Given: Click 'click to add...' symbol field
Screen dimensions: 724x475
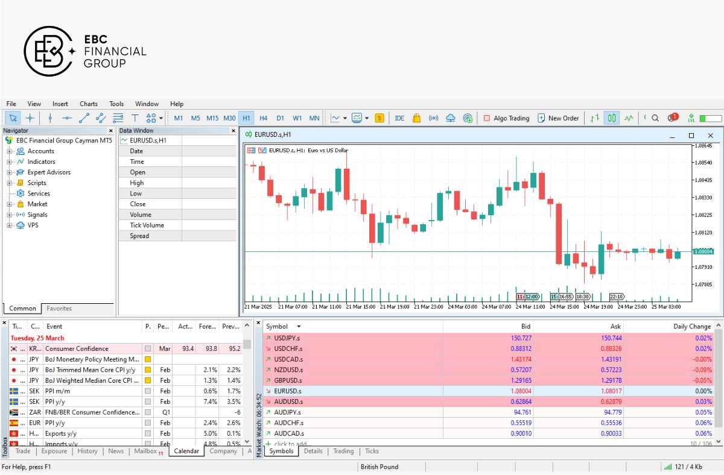Looking at the screenshot, I should click(292, 444).
